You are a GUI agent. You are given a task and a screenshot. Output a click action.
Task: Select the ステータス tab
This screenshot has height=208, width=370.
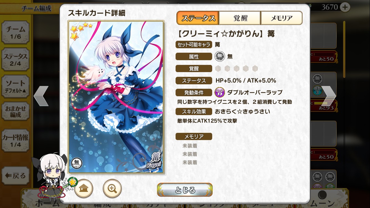coord(198,18)
